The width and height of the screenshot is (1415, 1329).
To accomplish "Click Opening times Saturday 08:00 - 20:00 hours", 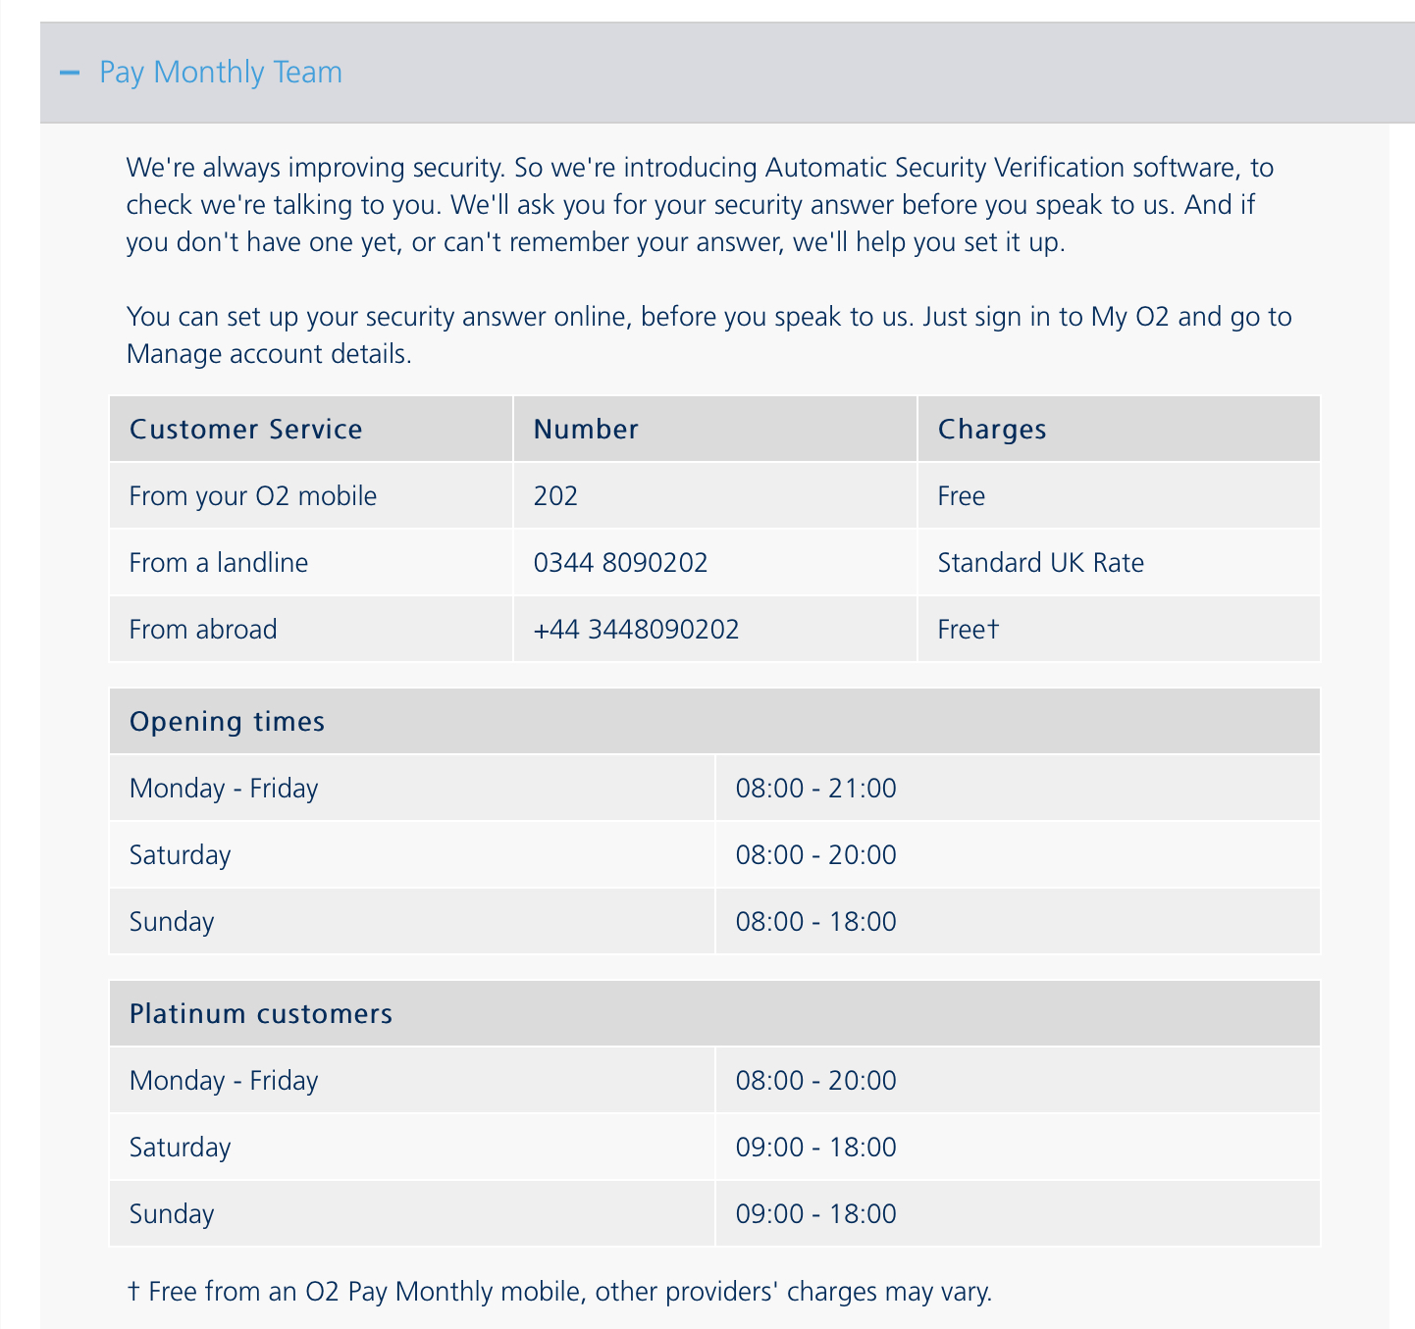I will point(815,855).
